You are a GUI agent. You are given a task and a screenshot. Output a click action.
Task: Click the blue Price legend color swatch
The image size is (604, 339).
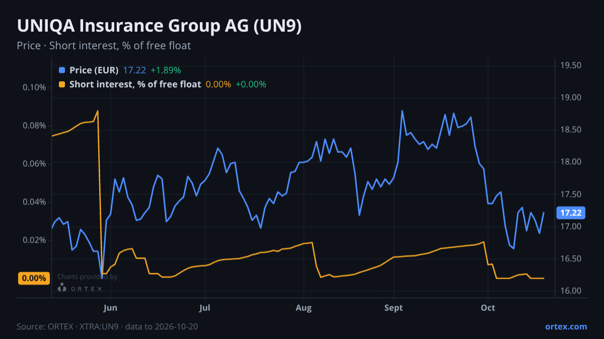[x=62, y=70]
